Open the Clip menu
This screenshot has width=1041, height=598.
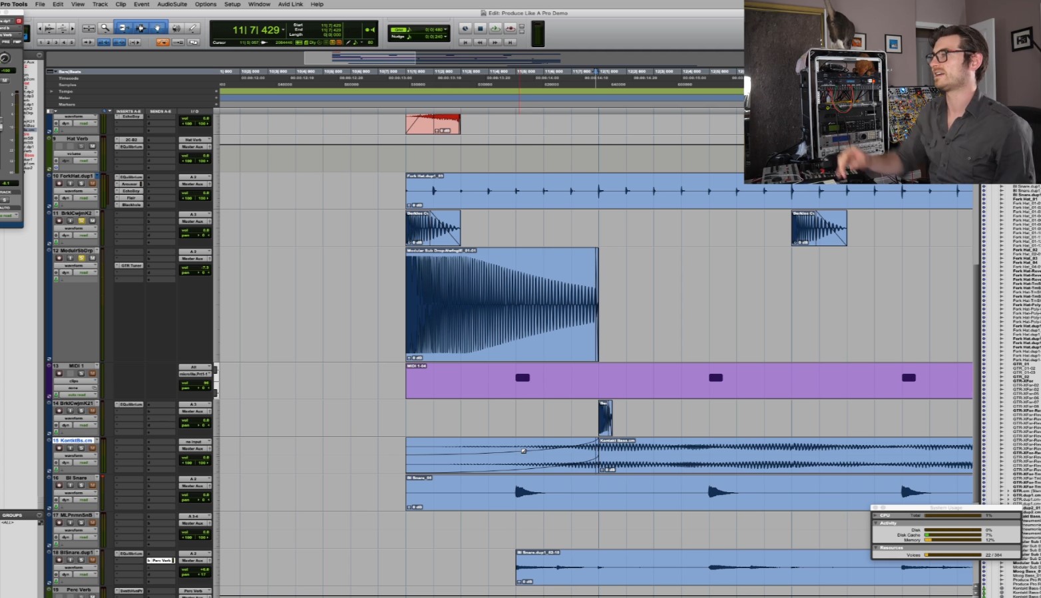pos(120,4)
